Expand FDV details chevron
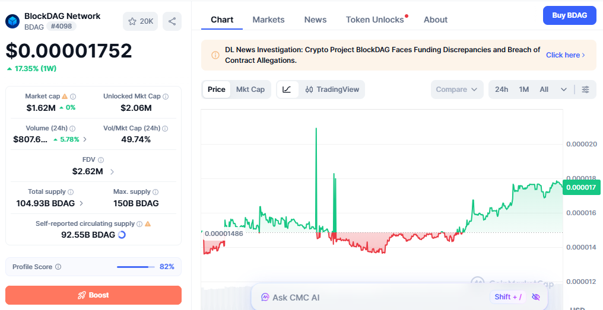 click(112, 172)
